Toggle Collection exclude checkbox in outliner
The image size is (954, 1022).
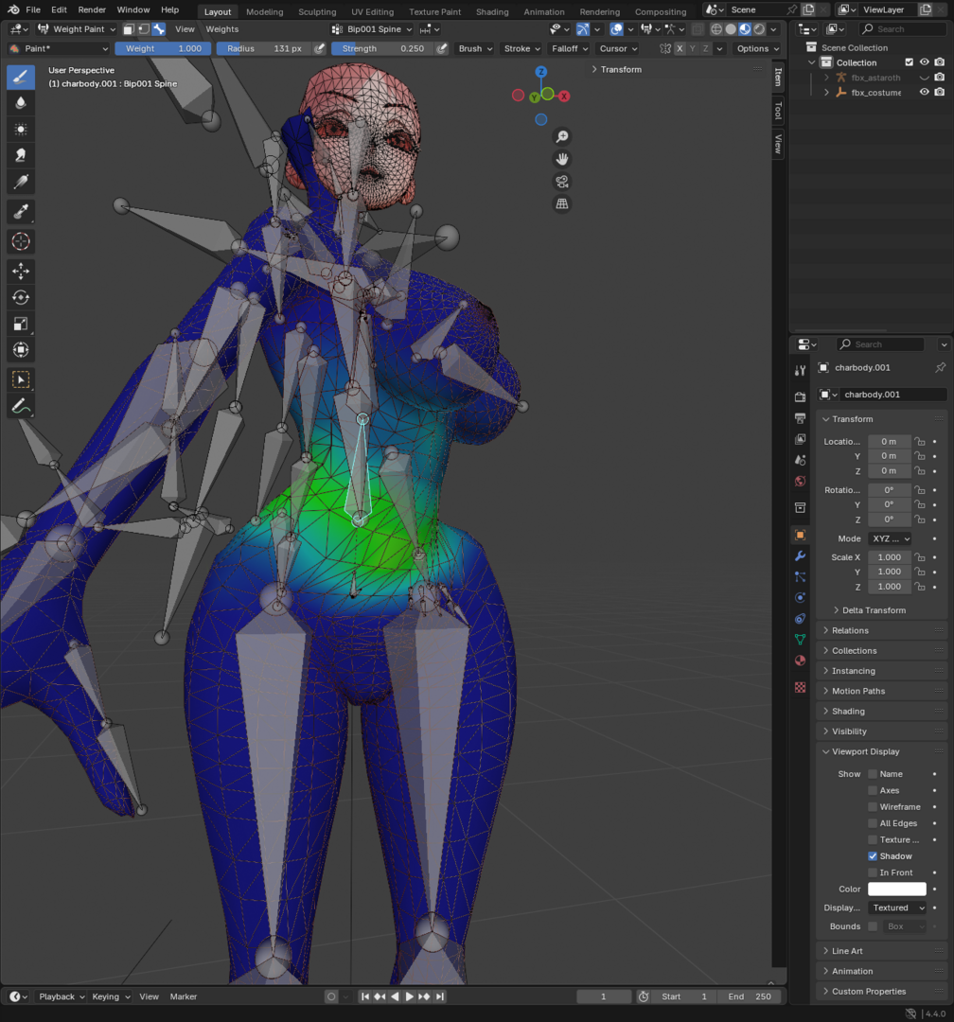tap(909, 62)
